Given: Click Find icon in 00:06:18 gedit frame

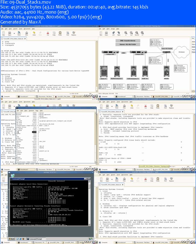Looking at the screenshot, I should tap(68, 33).
